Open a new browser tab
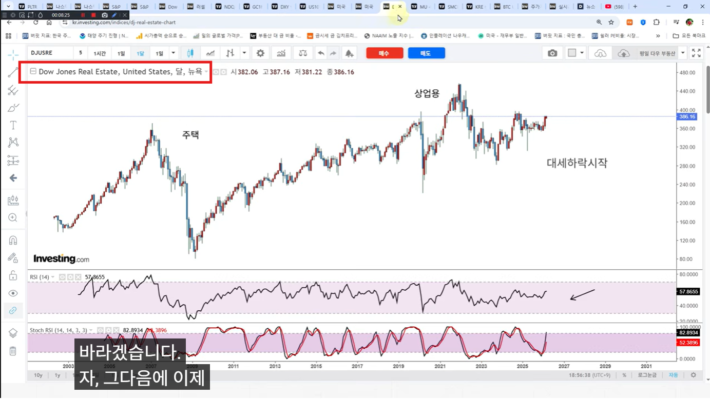This screenshot has width=710, height=399. (x=635, y=7)
